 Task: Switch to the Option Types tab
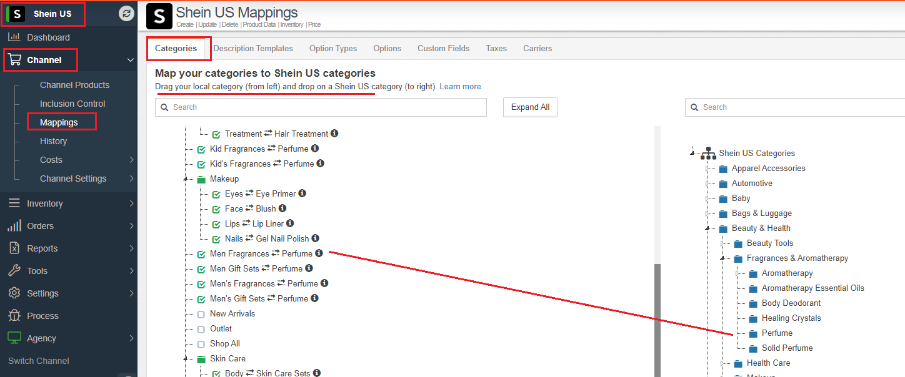(333, 48)
